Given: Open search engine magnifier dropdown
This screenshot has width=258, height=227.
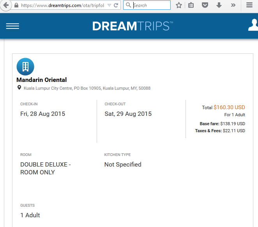Looking at the screenshot, I should 128,5.
